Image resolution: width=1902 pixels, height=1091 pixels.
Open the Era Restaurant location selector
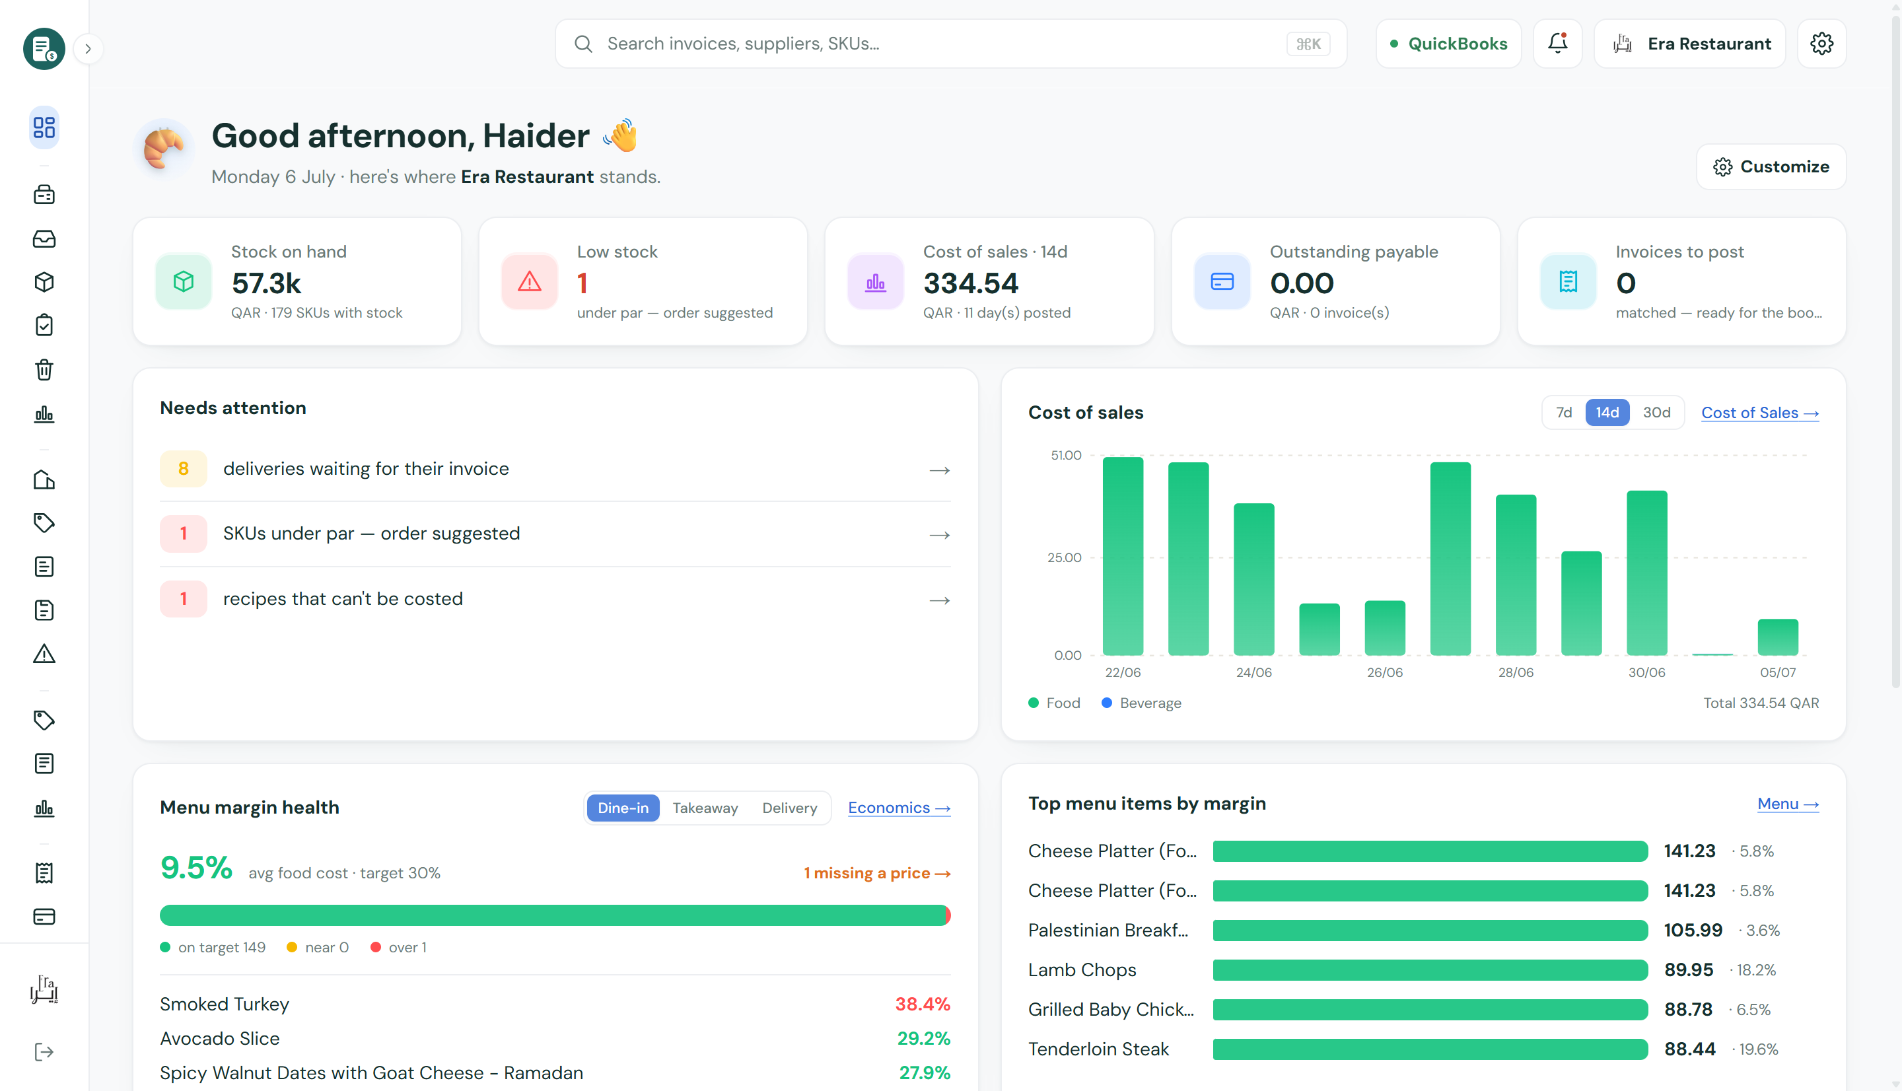pos(1689,44)
